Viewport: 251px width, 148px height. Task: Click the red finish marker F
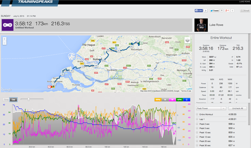49,87
